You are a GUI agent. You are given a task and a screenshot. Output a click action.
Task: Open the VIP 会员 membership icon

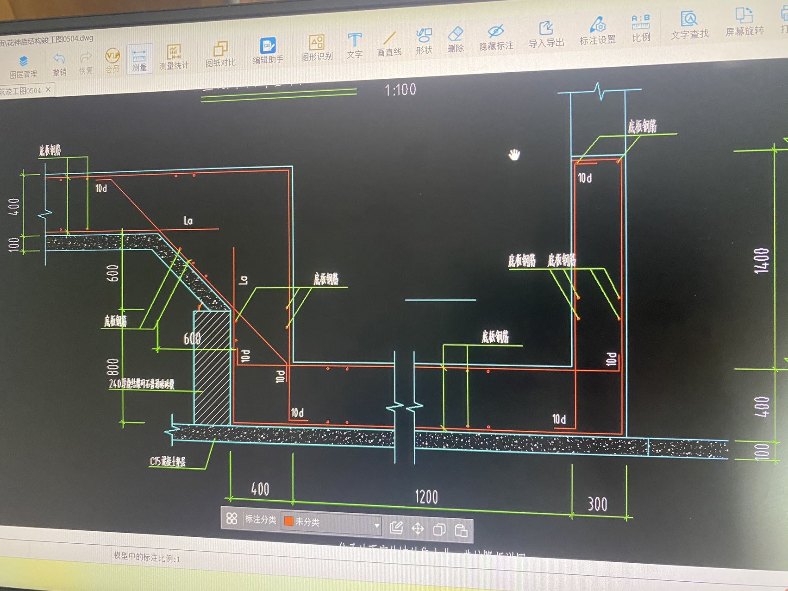click(x=113, y=61)
